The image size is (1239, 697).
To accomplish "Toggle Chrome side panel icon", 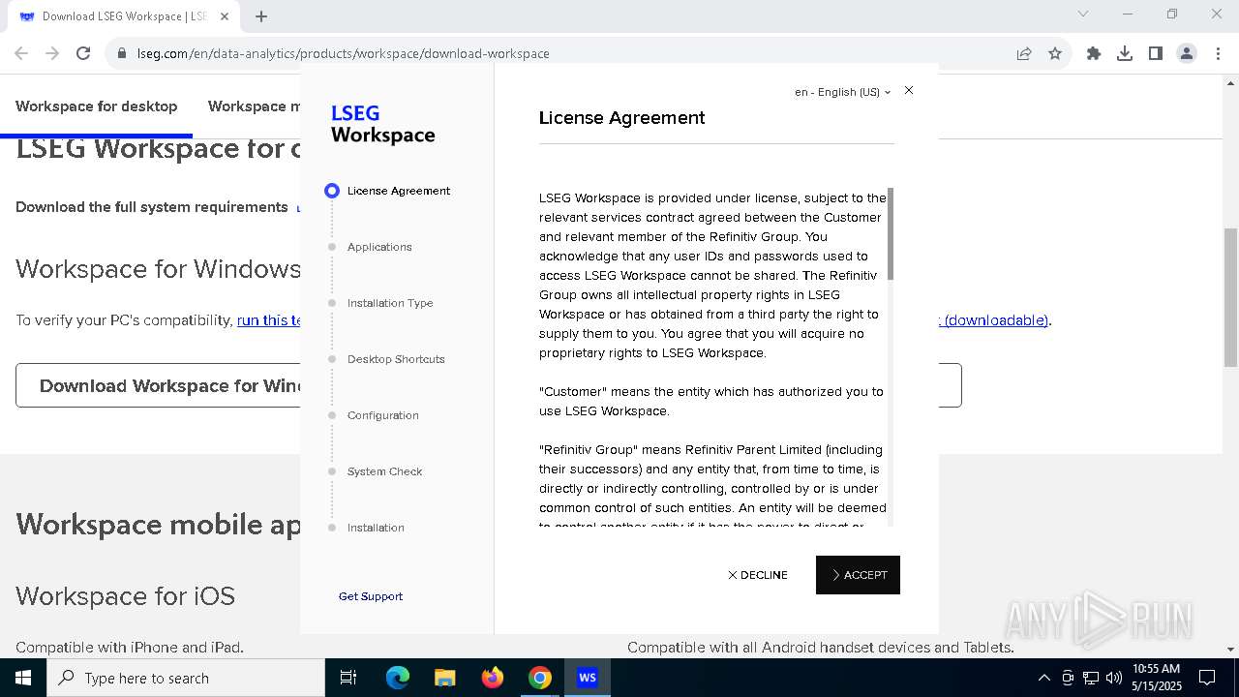I will click(x=1156, y=53).
